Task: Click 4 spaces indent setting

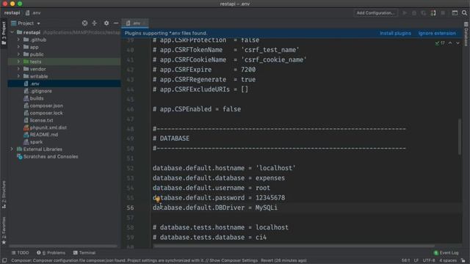Action: 448,260
